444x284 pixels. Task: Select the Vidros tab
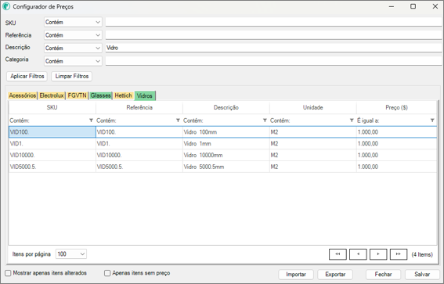145,95
